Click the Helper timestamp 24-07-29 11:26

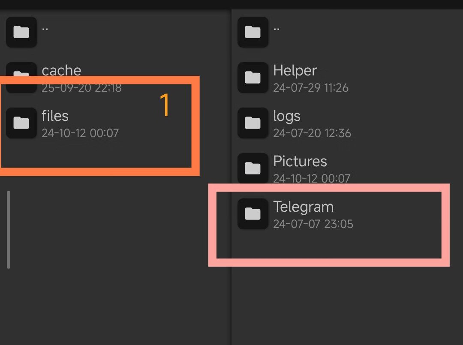[311, 88]
